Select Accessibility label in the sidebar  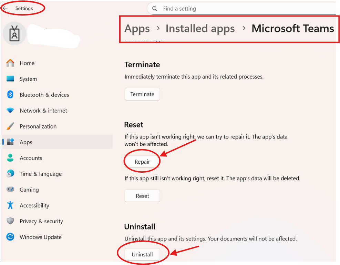34,206
